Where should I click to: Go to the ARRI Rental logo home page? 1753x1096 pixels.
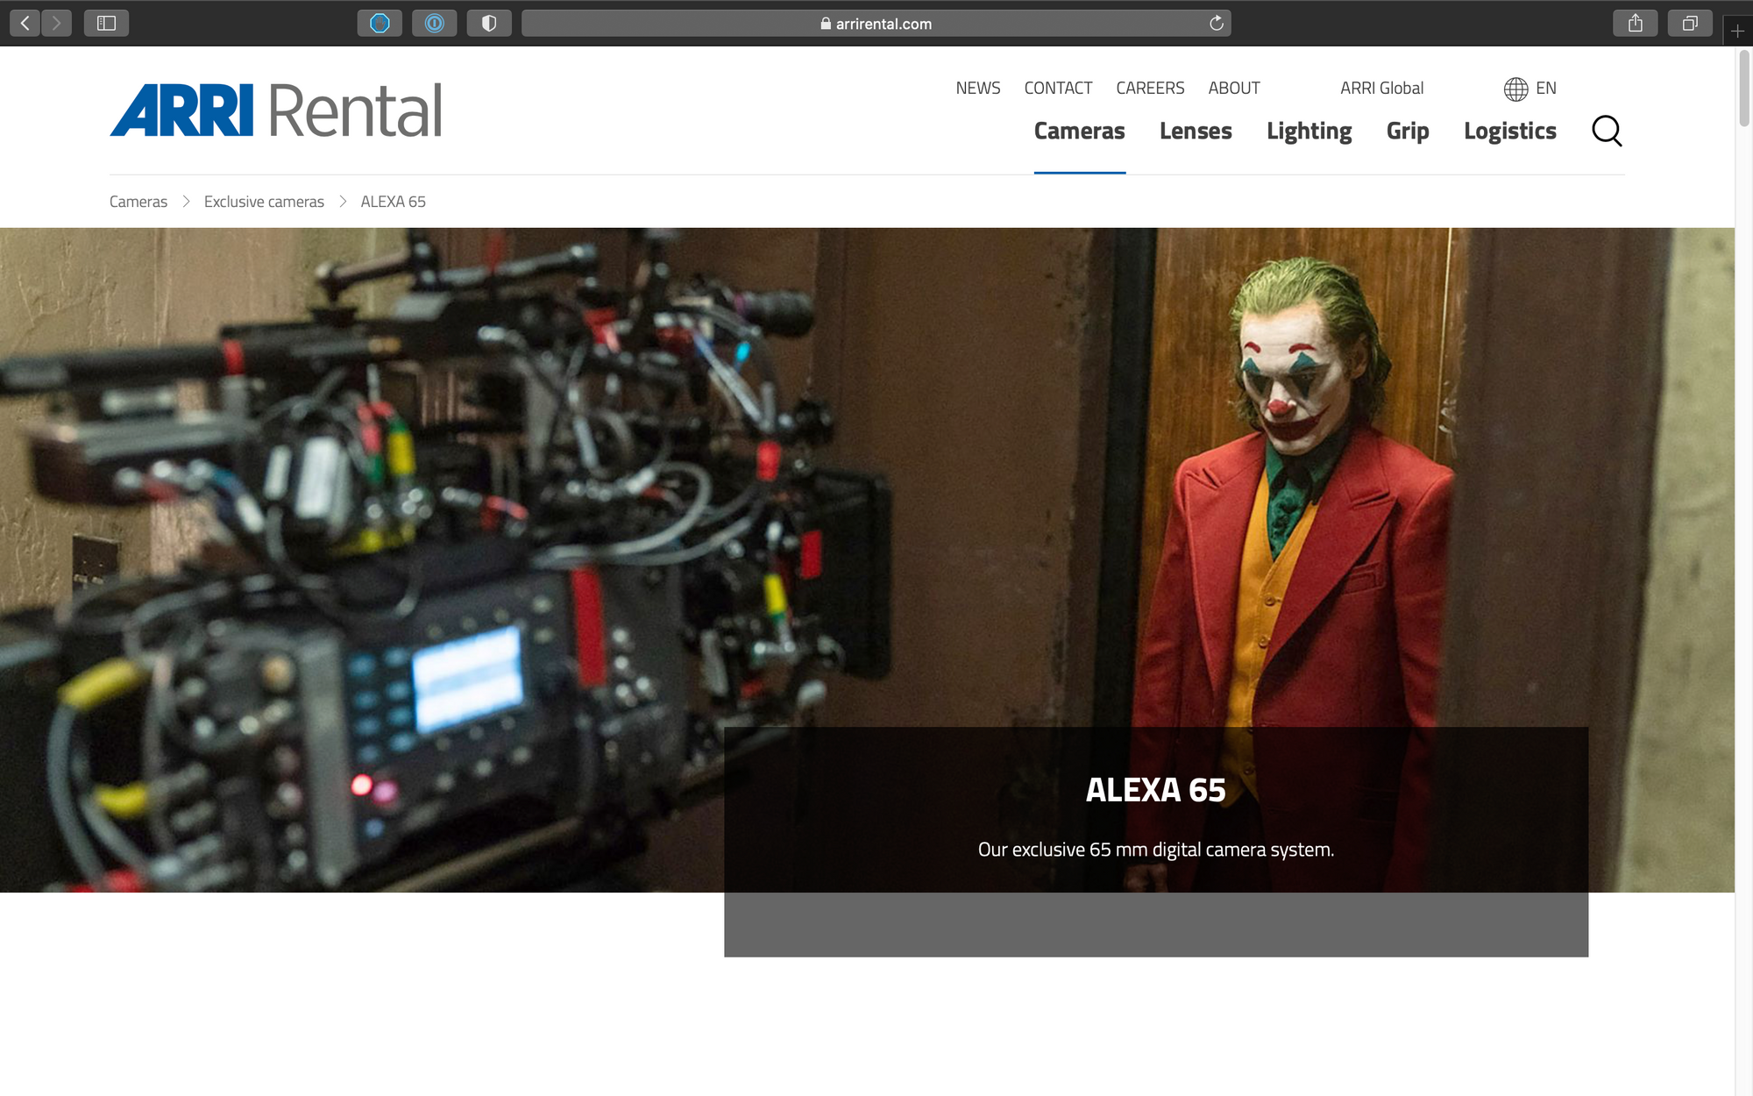[x=276, y=110]
